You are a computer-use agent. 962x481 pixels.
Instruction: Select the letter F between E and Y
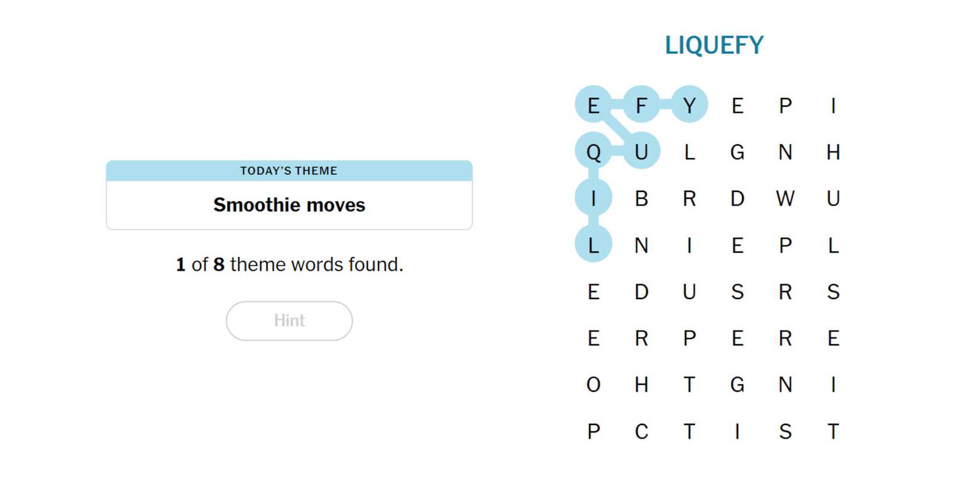tap(641, 106)
